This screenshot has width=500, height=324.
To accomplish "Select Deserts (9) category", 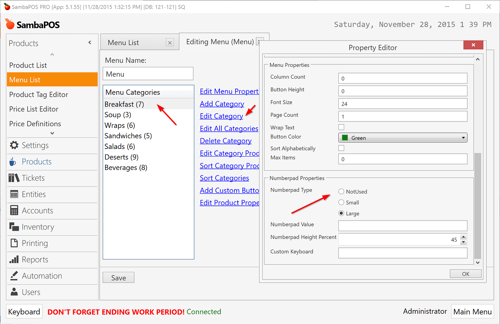I will tap(149, 157).
